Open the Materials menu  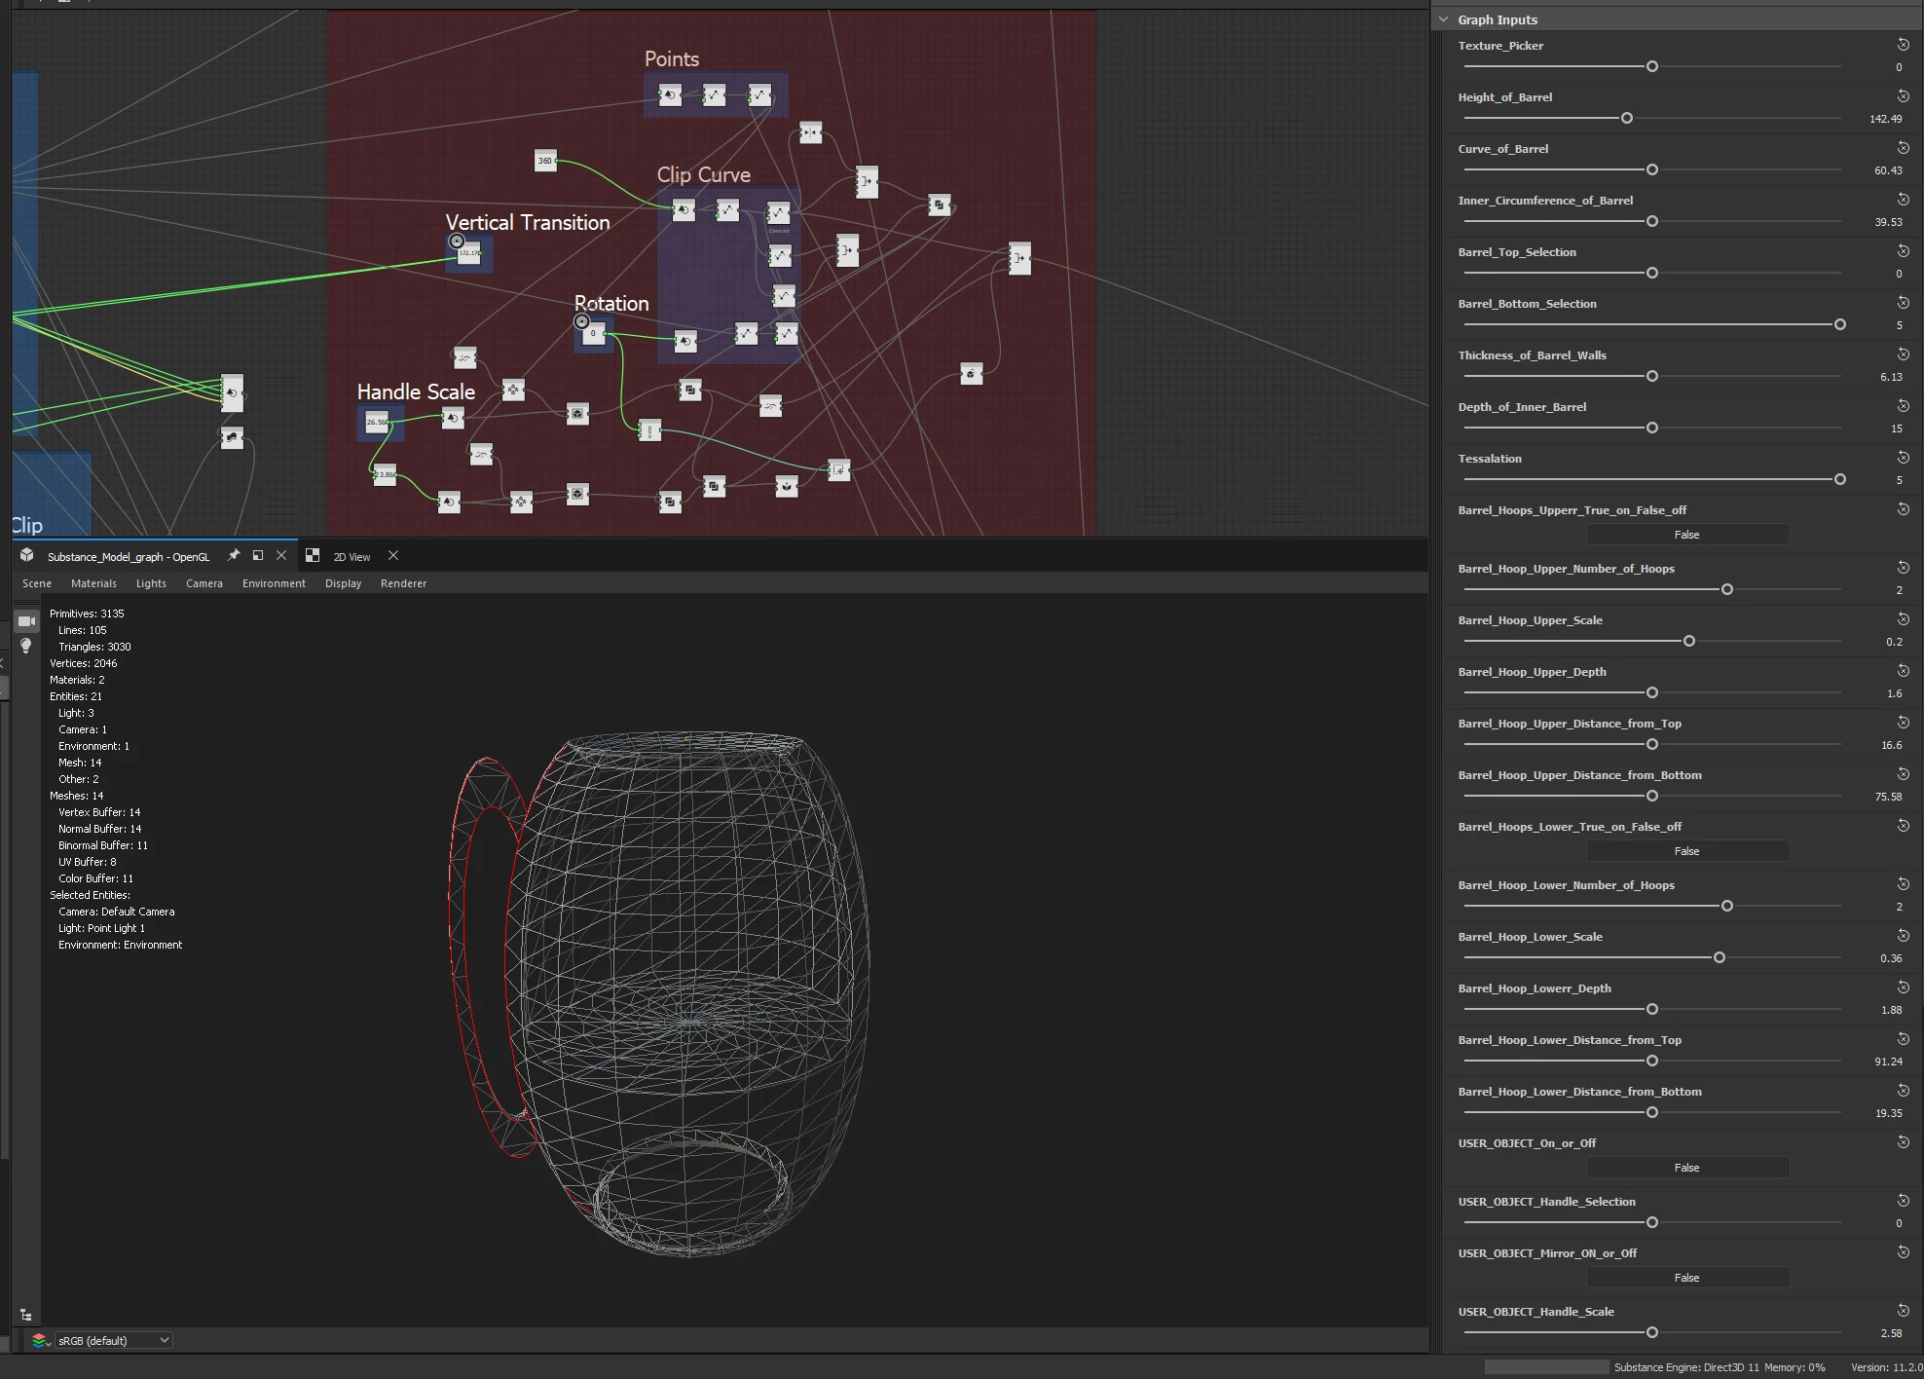[x=93, y=583]
